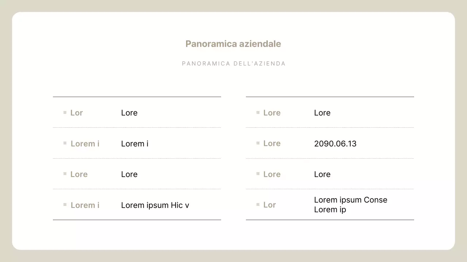Click the black "Lorem i" value in the left table

pyautogui.click(x=135, y=144)
